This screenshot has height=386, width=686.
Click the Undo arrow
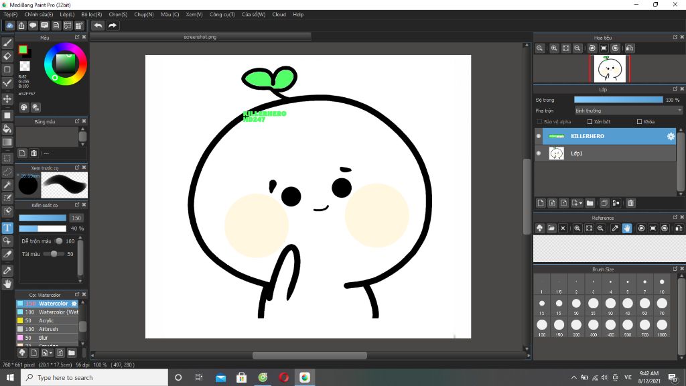(98, 25)
